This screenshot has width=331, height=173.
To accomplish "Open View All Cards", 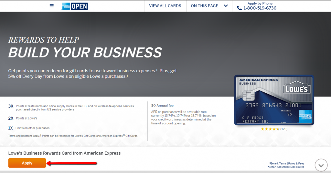I will (165, 6).
